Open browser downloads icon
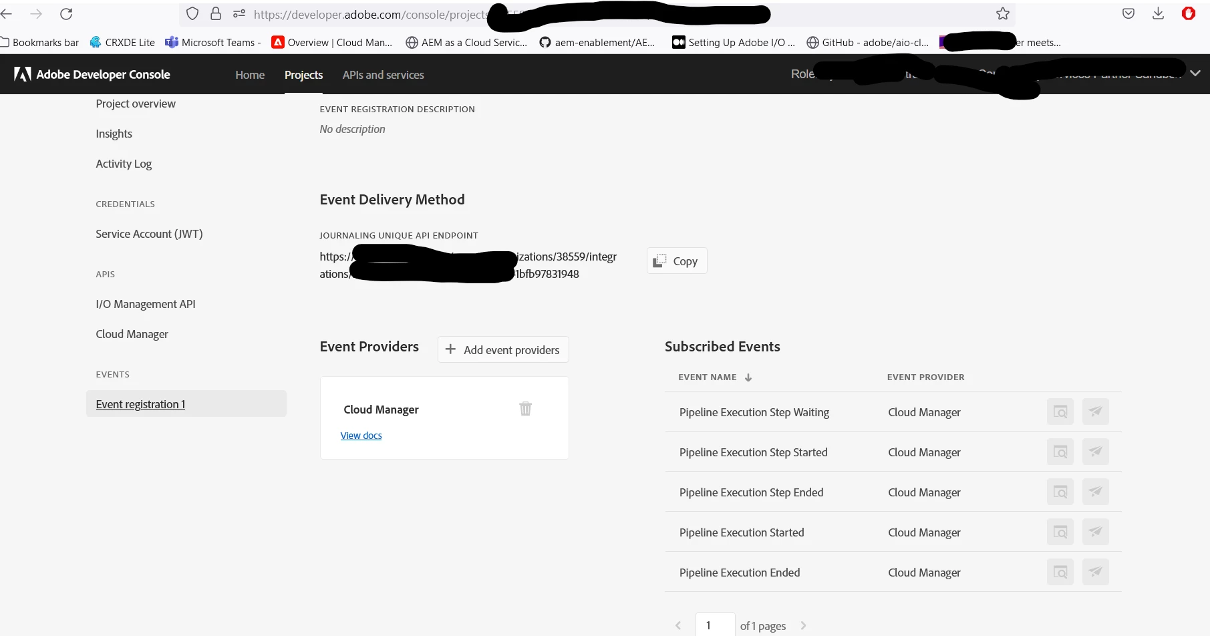This screenshot has width=1210, height=636. (x=1159, y=13)
